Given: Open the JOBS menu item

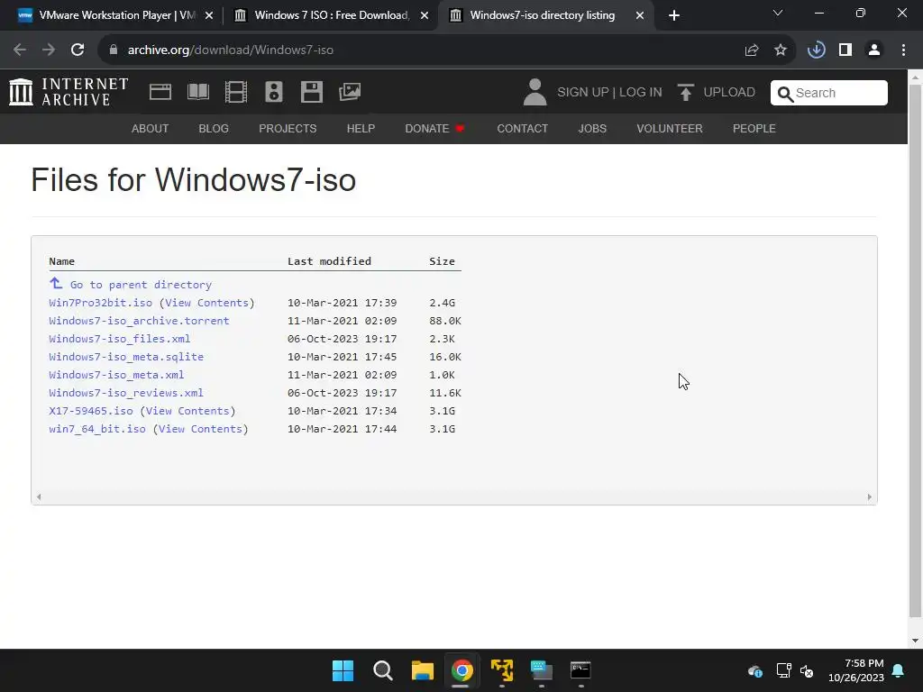Looking at the screenshot, I should [592, 128].
